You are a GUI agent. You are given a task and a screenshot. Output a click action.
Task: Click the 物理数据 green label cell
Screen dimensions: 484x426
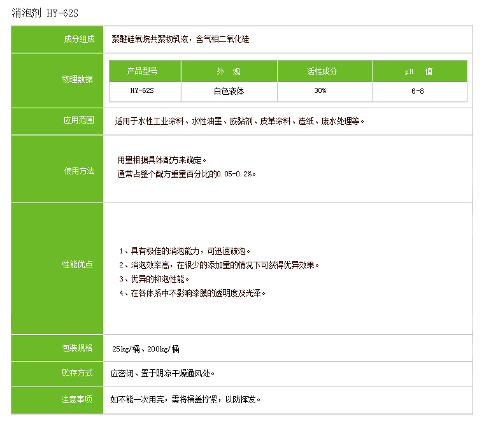click(77, 80)
